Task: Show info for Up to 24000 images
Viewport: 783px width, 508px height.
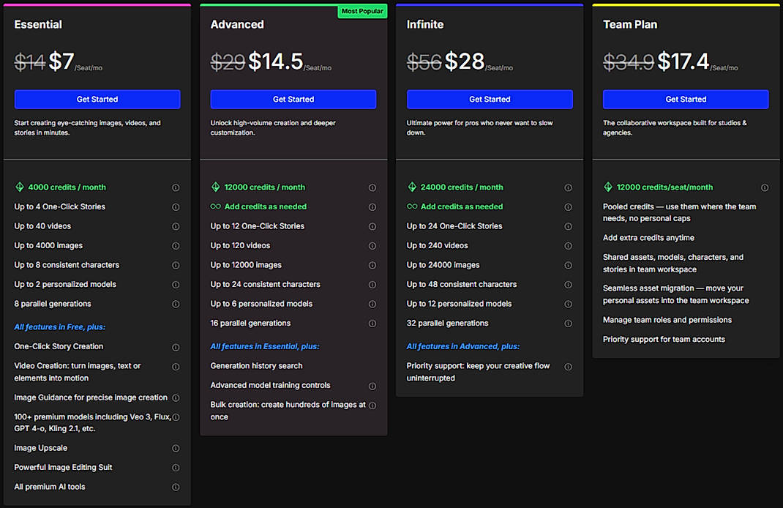Action: click(x=569, y=265)
